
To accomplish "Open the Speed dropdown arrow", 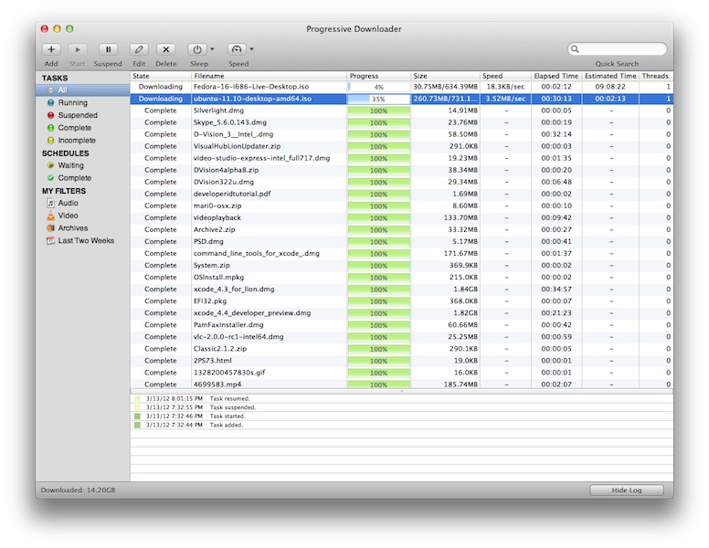I will [x=252, y=49].
